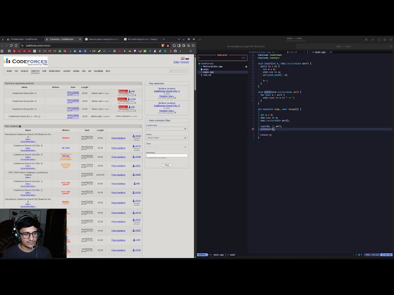
Task: Switch to the Problemset - Codeforces tab
Action: pyautogui.click(x=23, y=39)
